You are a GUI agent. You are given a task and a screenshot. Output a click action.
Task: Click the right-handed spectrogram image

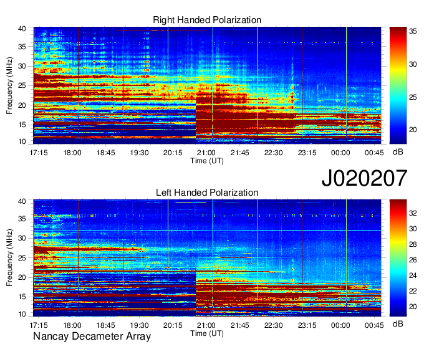click(x=207, y=85)
